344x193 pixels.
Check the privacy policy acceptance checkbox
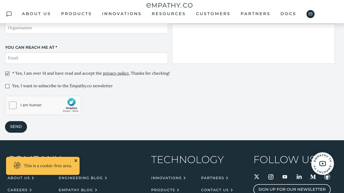point(7,73)
